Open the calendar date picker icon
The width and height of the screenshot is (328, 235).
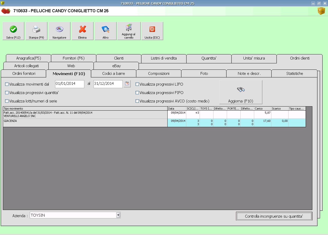[x=127, y=84]
